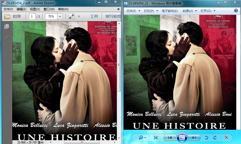Click the vertical scrollbar thumb in Adobe Reader
The width and height of the screenshot is (241, 144).
pos(119,65)
